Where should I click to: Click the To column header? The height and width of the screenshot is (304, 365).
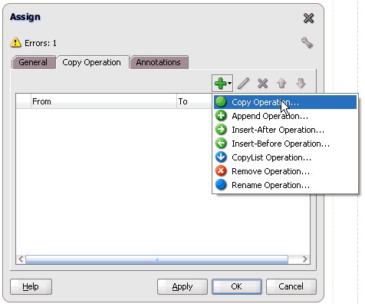pyautogui.click(x=194, y=101)
